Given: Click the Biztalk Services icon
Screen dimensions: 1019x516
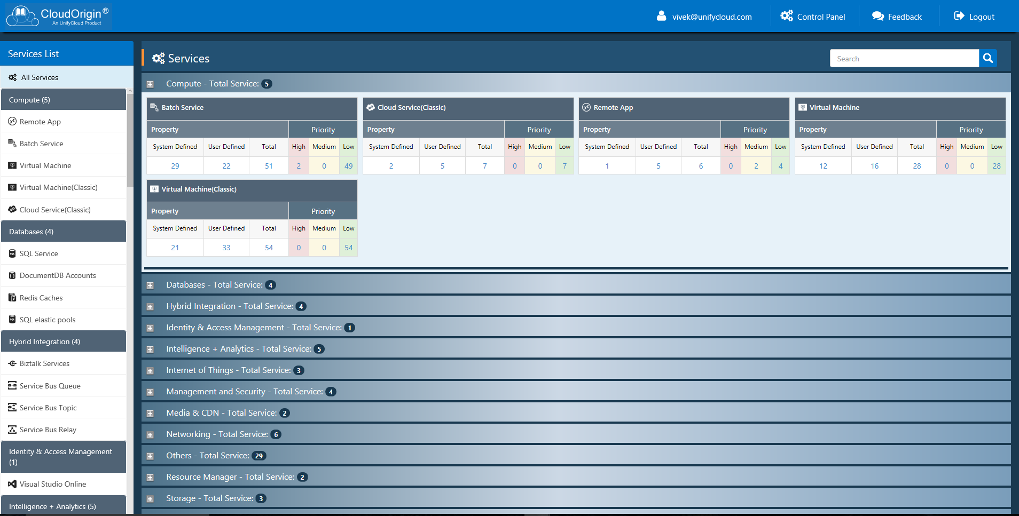Looking at the screenshot, I should (x=12, y=363).
